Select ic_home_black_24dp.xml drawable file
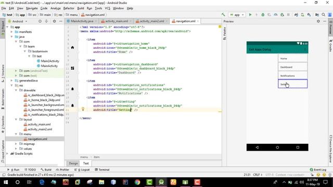Viewport: 333px width, 187px height. click(44, 100)
